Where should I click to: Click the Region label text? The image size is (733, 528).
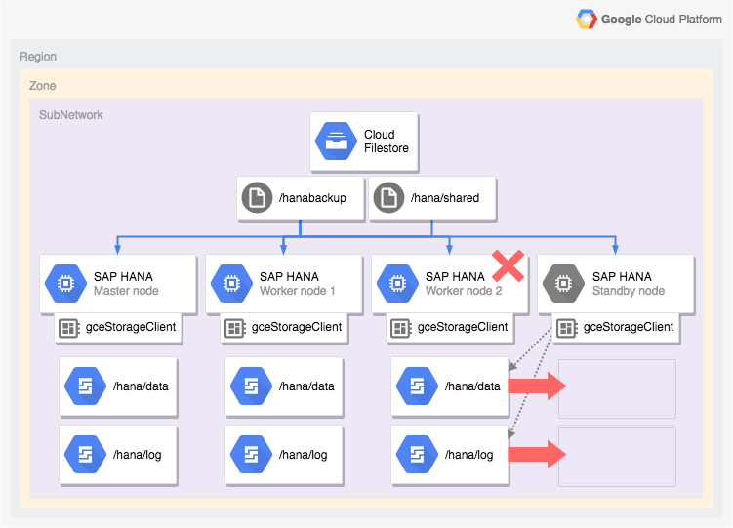click(x=38, y=57)
